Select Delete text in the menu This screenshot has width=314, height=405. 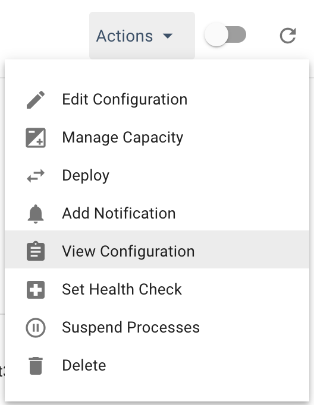84,365
